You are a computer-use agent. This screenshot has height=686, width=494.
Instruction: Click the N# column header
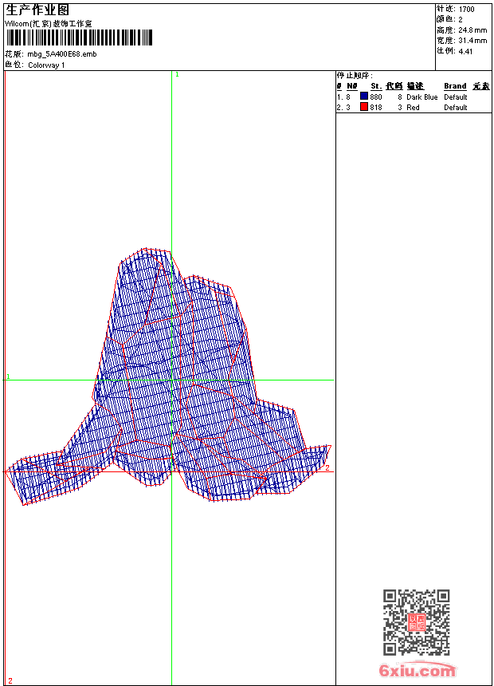pyautogui.click(x=352, y=86)
